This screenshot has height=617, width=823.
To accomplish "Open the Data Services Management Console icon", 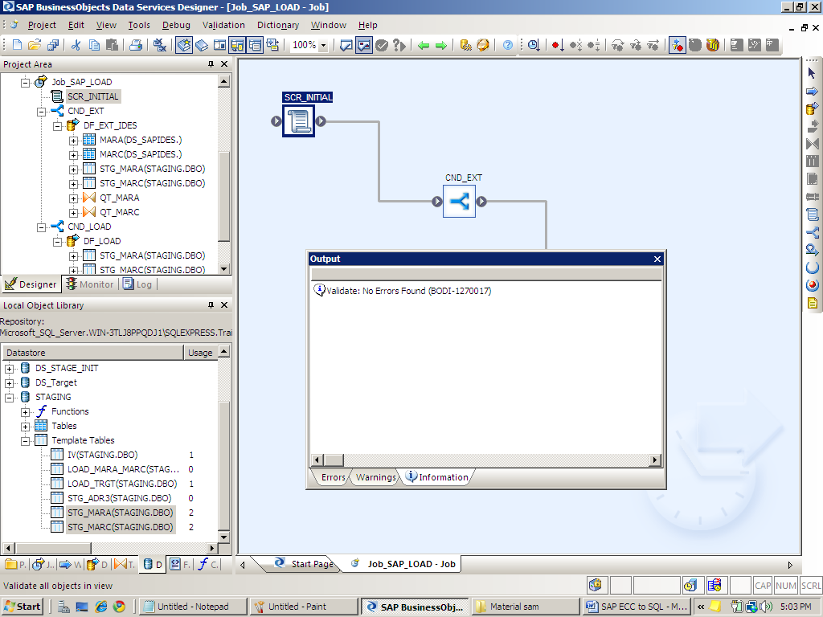I will (465, 45).
